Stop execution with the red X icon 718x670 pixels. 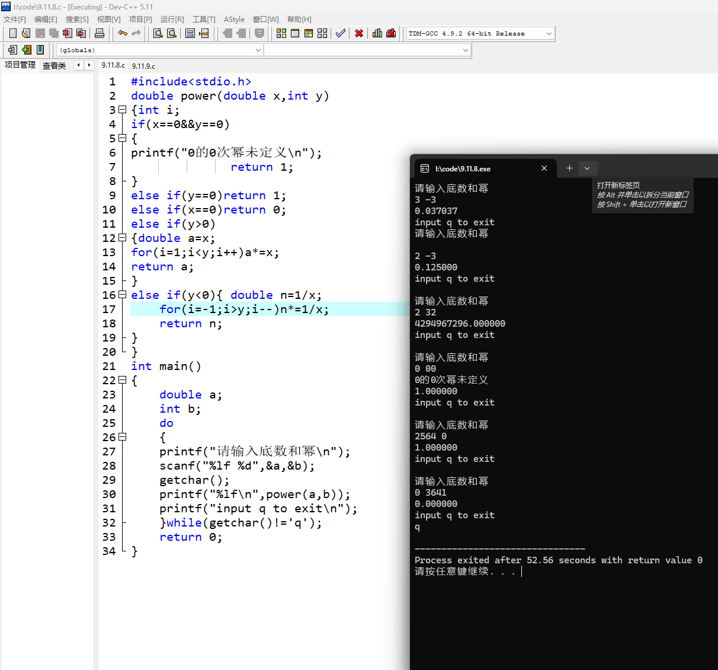point(359,33)
